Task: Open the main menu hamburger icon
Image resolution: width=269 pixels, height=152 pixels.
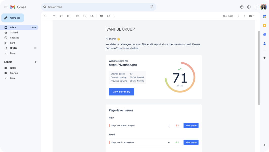Action: pyautogui.click(x=6, y=7)
